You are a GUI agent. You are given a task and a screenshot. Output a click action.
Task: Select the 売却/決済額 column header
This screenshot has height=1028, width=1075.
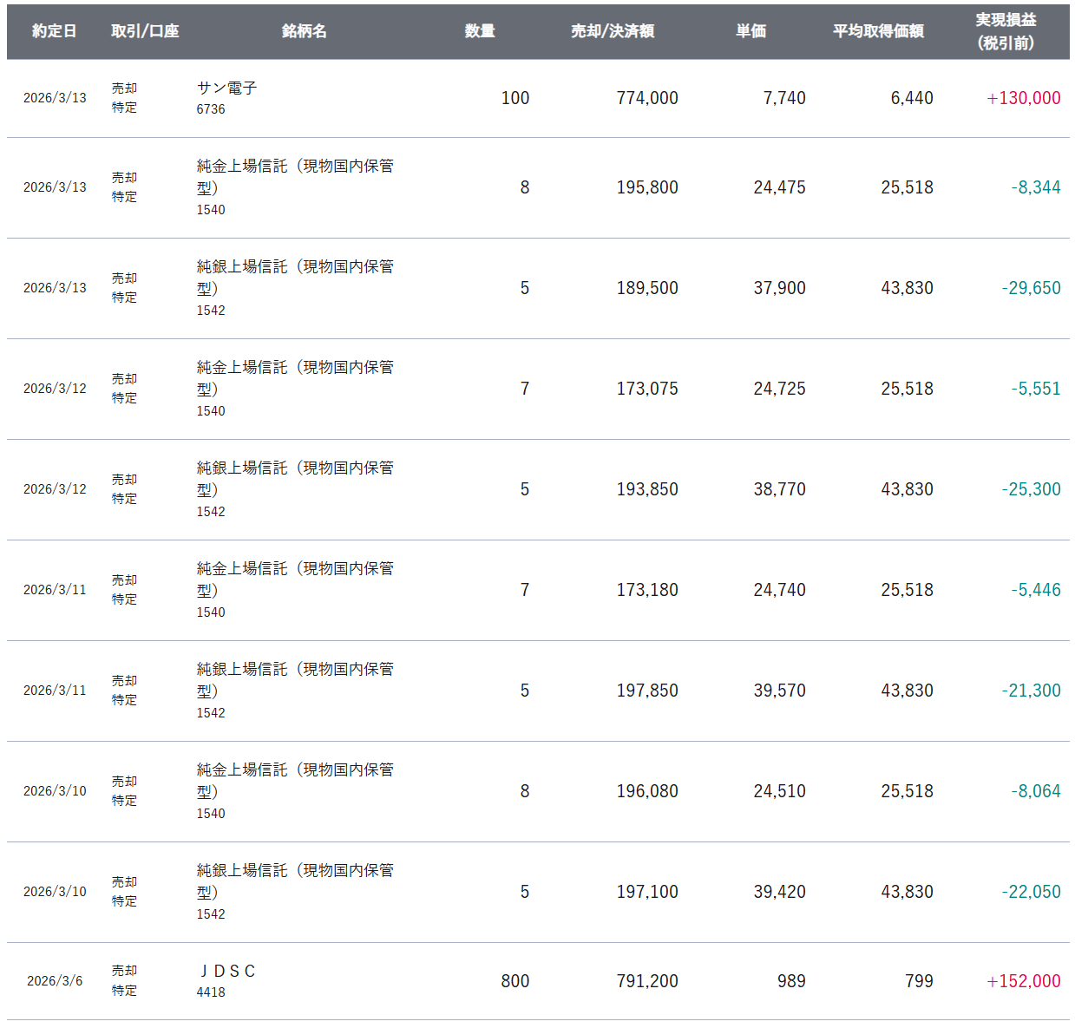pos(613,31)
